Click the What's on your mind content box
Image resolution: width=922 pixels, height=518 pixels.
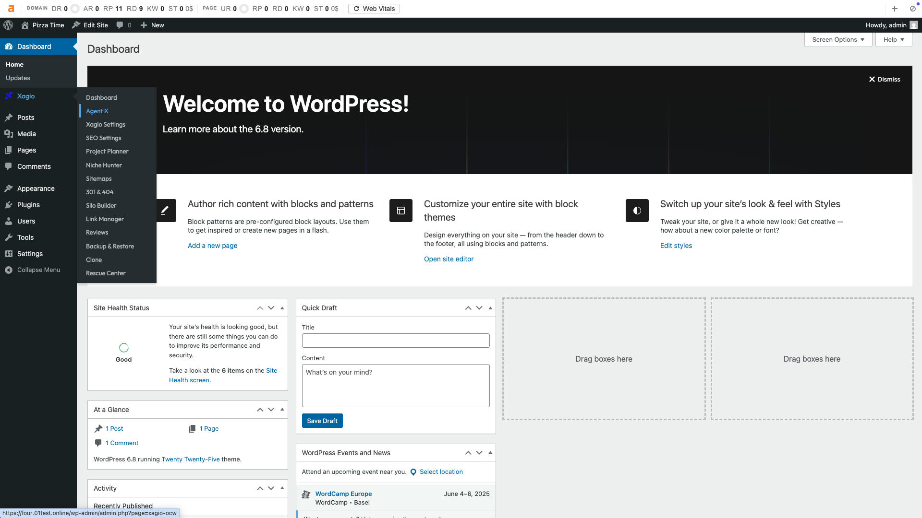(396, 386)
